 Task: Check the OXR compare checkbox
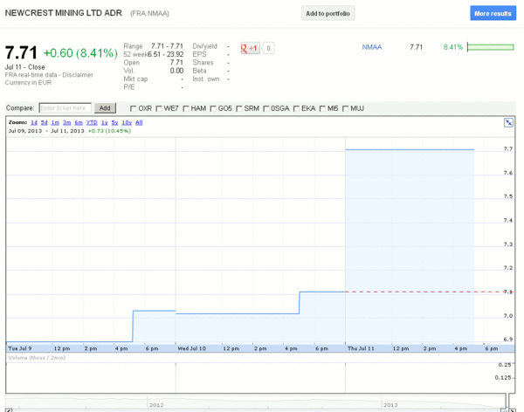pyautogui.click(x=133, y=108)
